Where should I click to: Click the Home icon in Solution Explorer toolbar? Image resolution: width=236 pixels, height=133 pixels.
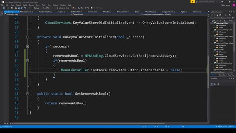[218, 15]
